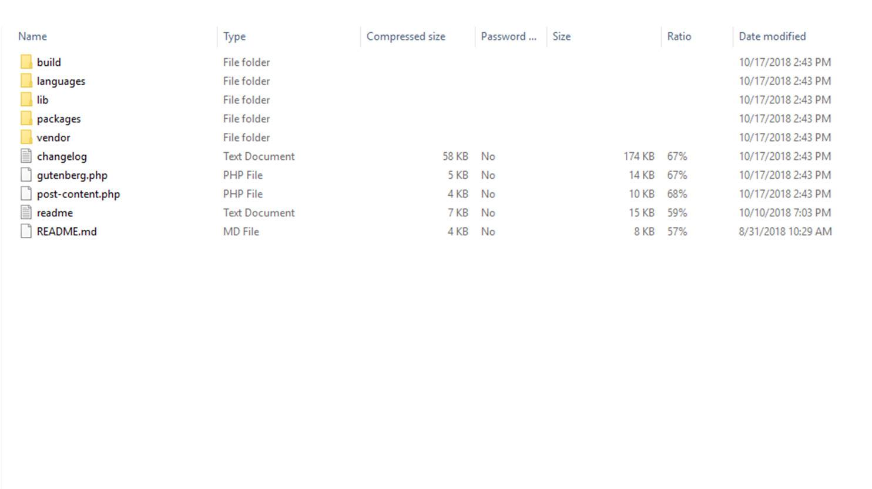Select the build folder name
The height and width of the screenshot is (489, 872).
coord(49,62)
